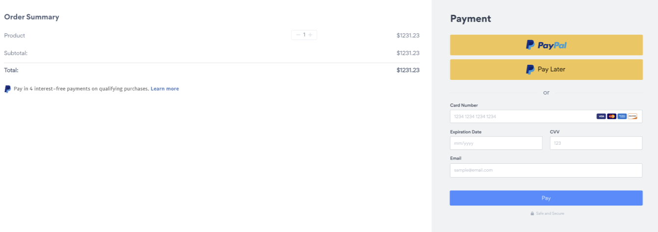Choose the Pay Later button

point(546,69)
